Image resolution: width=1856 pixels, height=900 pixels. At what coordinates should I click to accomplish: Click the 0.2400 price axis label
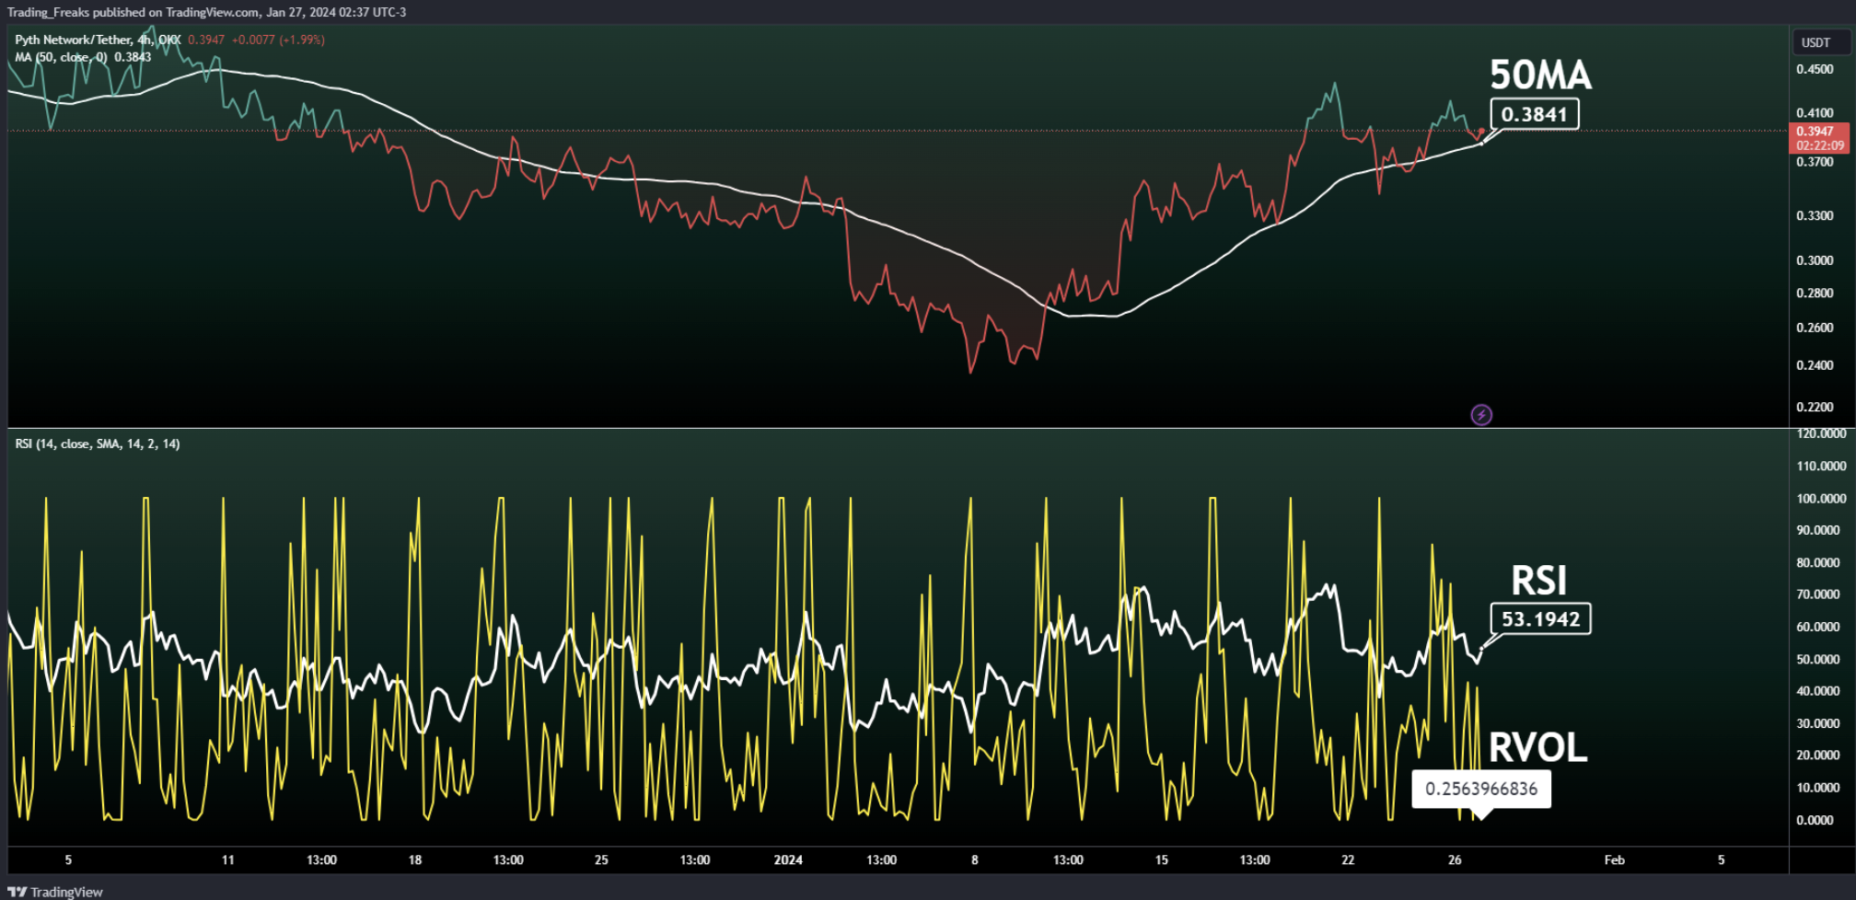(1815, 365)
